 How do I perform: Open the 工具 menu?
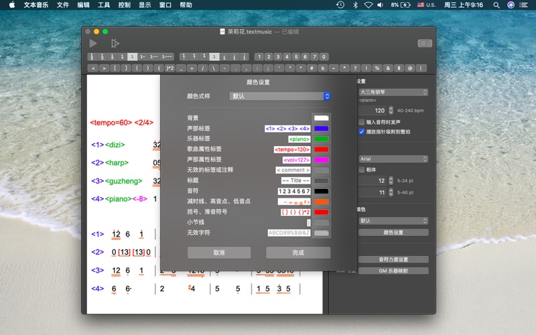104,5
